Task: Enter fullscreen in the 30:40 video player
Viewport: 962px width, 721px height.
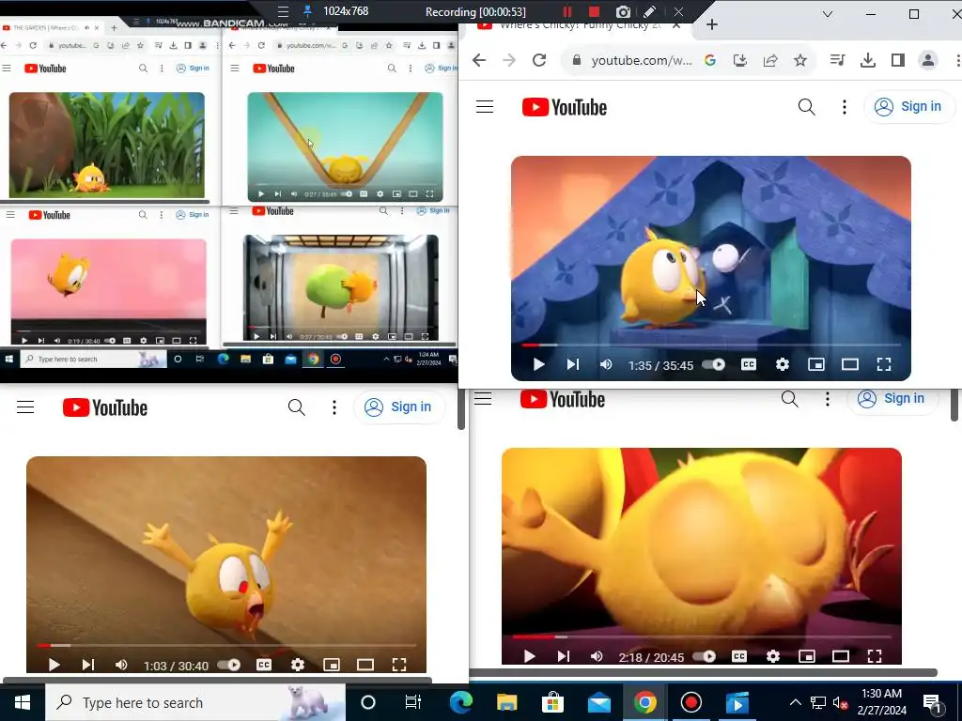Action: click(x=398, y=666)
